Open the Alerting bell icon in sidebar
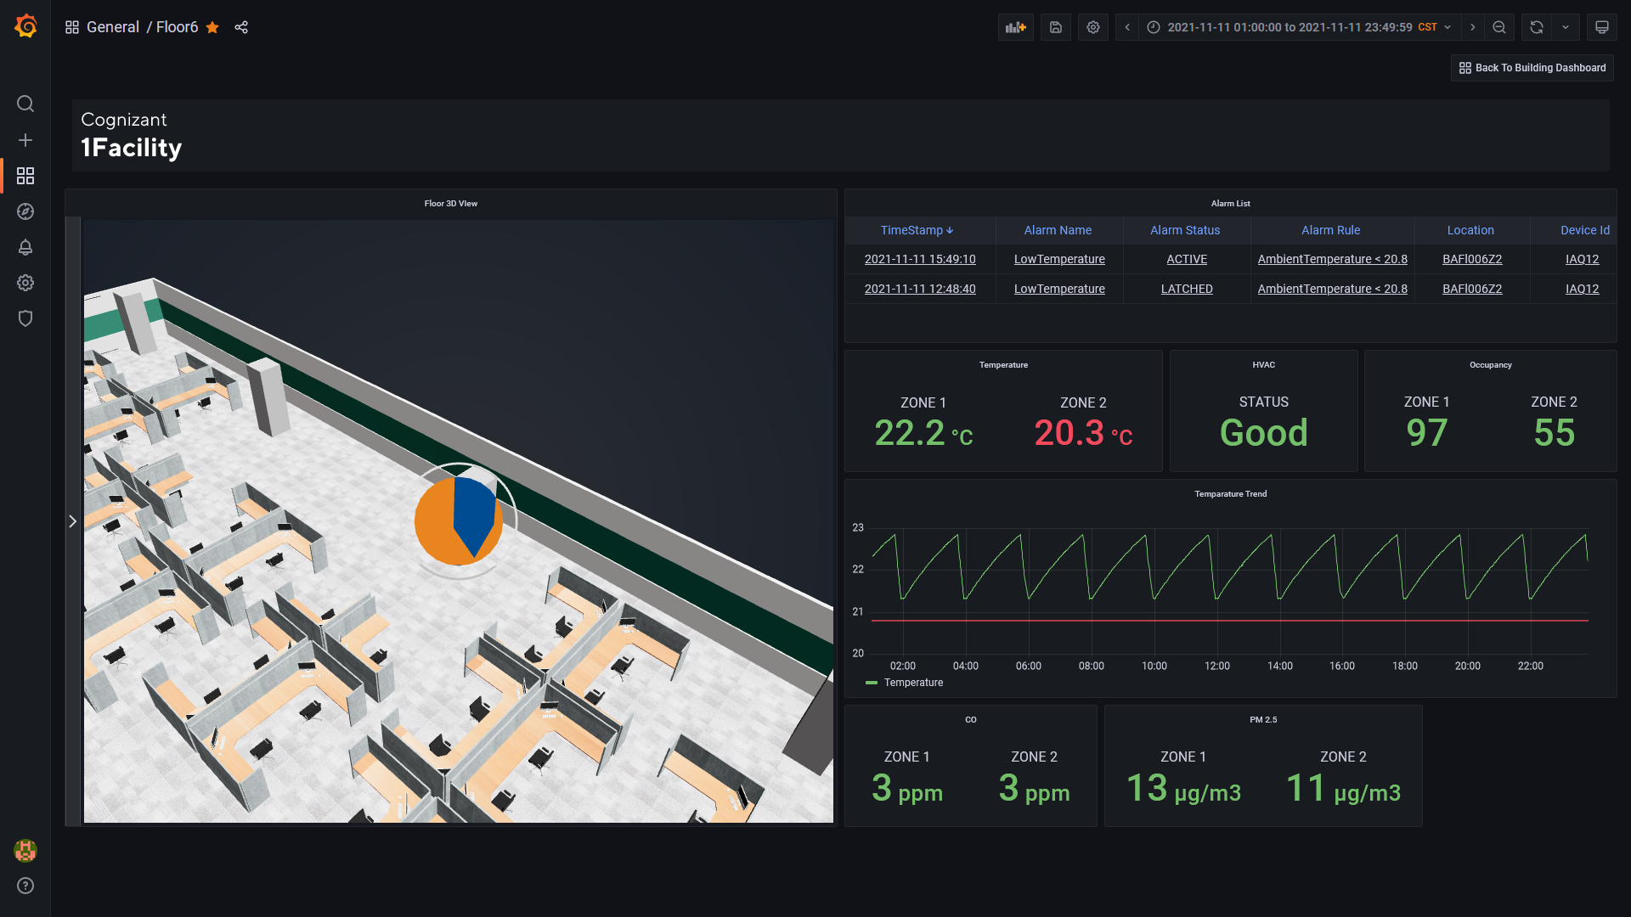Viewport: 1631px width, 917px height. coord(25,247)
